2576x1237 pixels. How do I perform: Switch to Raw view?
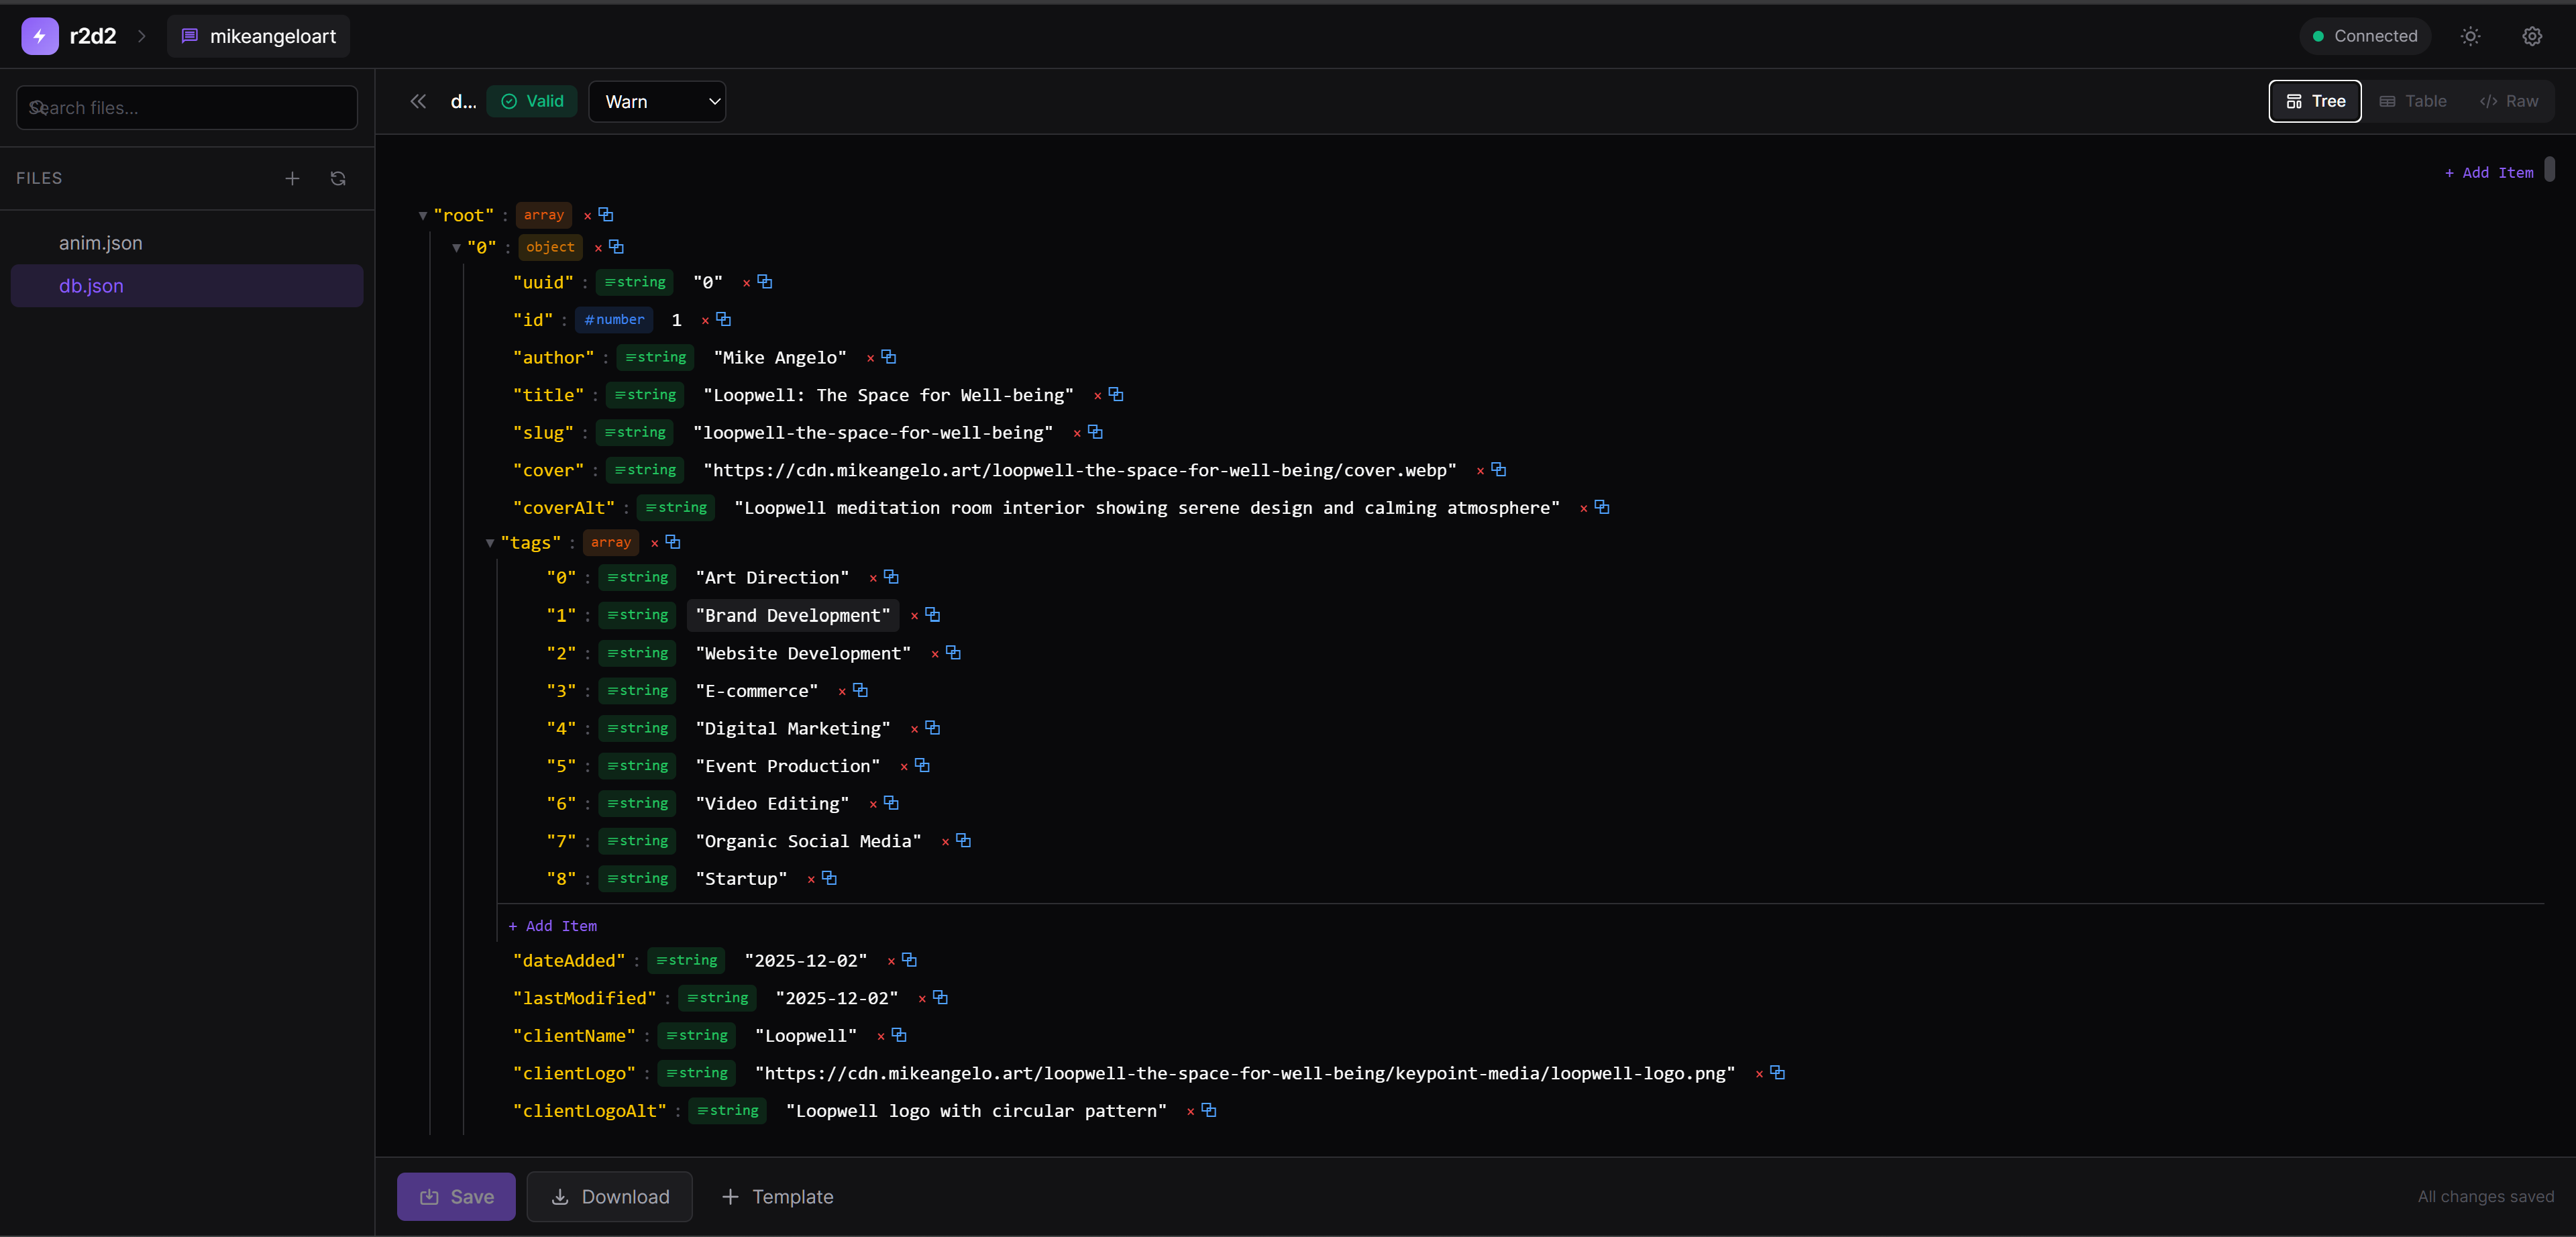click(x=2508, y=101)
